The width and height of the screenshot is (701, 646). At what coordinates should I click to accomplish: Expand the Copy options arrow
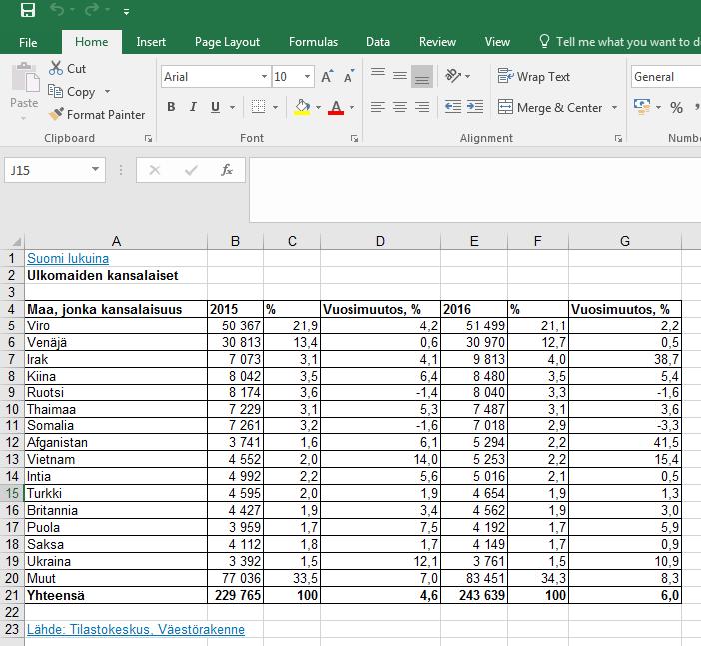click(107, 92)
